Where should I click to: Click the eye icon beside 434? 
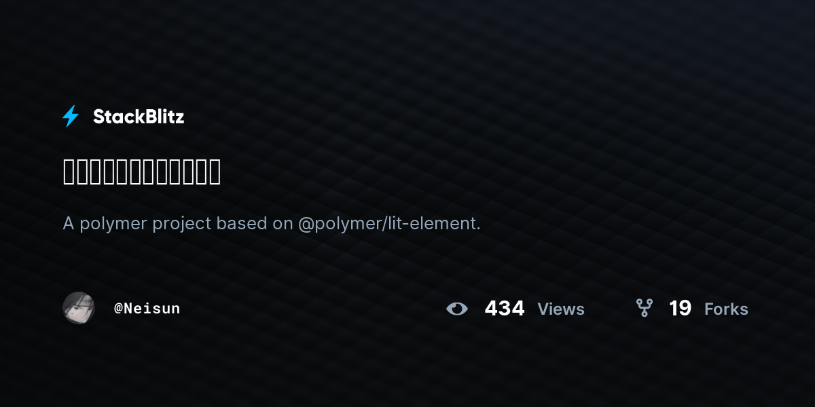pyautogui.click(x=457, y=309)
